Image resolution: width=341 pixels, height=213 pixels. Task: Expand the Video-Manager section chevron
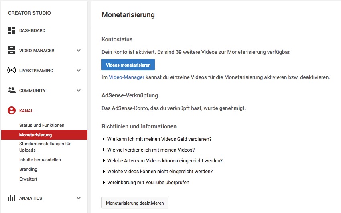79,51
